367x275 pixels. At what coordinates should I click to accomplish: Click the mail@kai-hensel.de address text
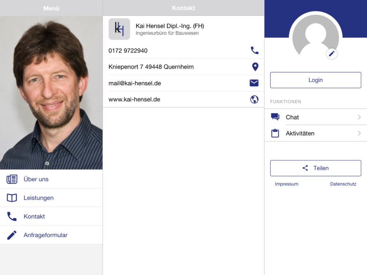pos(135,83)
